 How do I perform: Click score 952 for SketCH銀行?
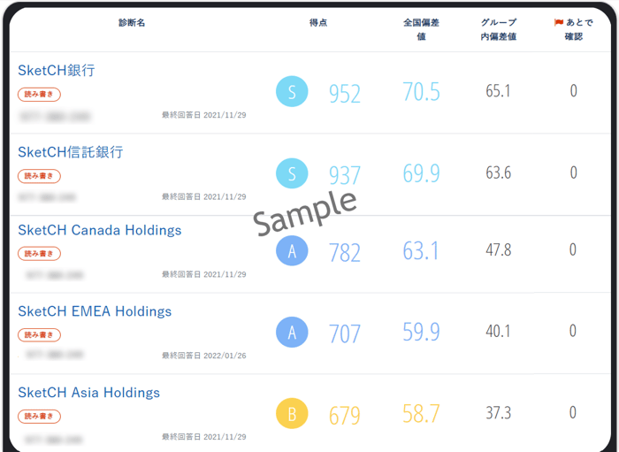[x=345, y=94]
